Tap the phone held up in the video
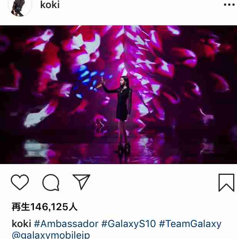The height and width of the screenshot is (239, 237). (102, 80)
